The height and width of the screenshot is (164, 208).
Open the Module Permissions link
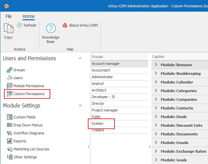(x=29, y=86)
